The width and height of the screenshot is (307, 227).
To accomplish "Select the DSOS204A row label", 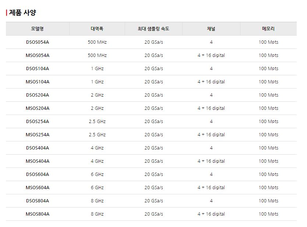I will (x=38, y=95).
